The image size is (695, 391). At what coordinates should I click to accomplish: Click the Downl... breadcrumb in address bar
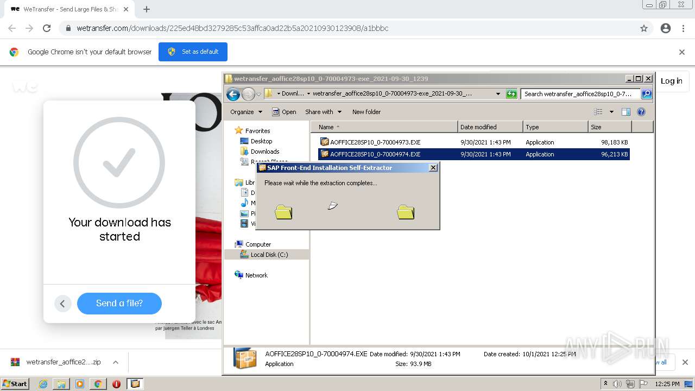[293, 94]
